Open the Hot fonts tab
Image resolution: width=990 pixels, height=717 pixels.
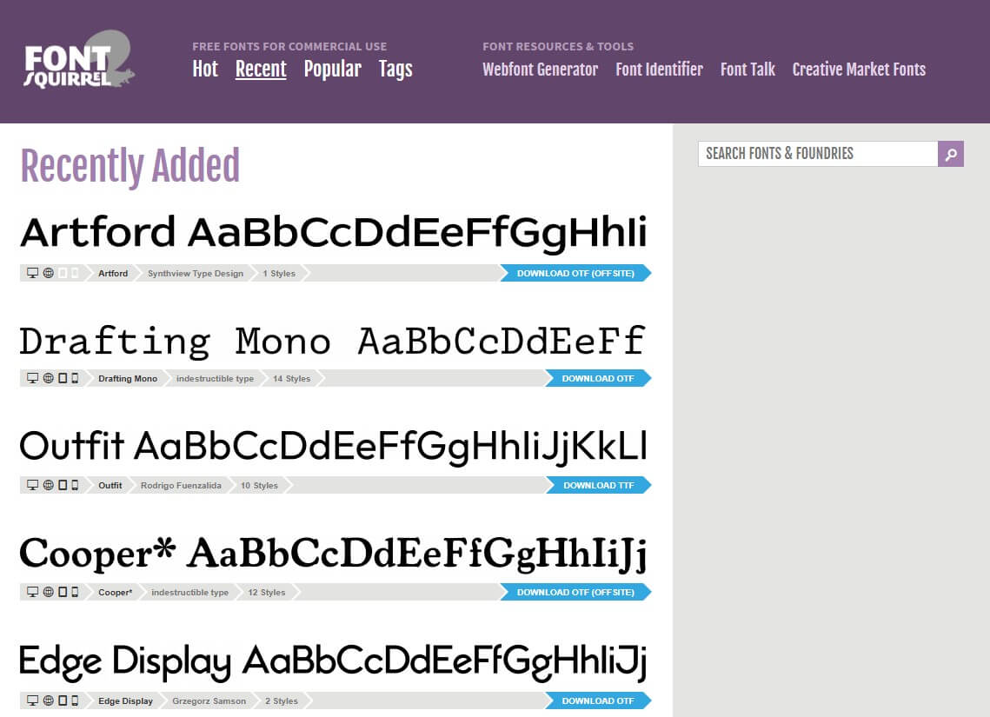(205, 69)
